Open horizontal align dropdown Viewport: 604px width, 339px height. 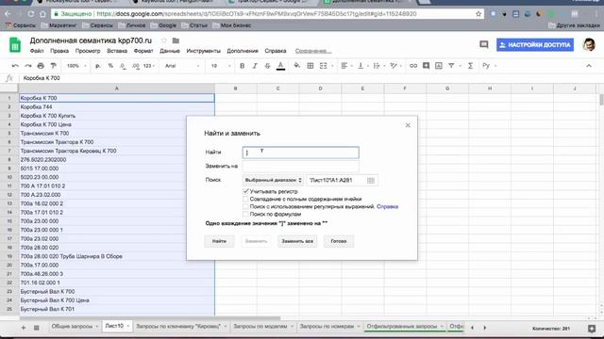click(x=346, y=66)
